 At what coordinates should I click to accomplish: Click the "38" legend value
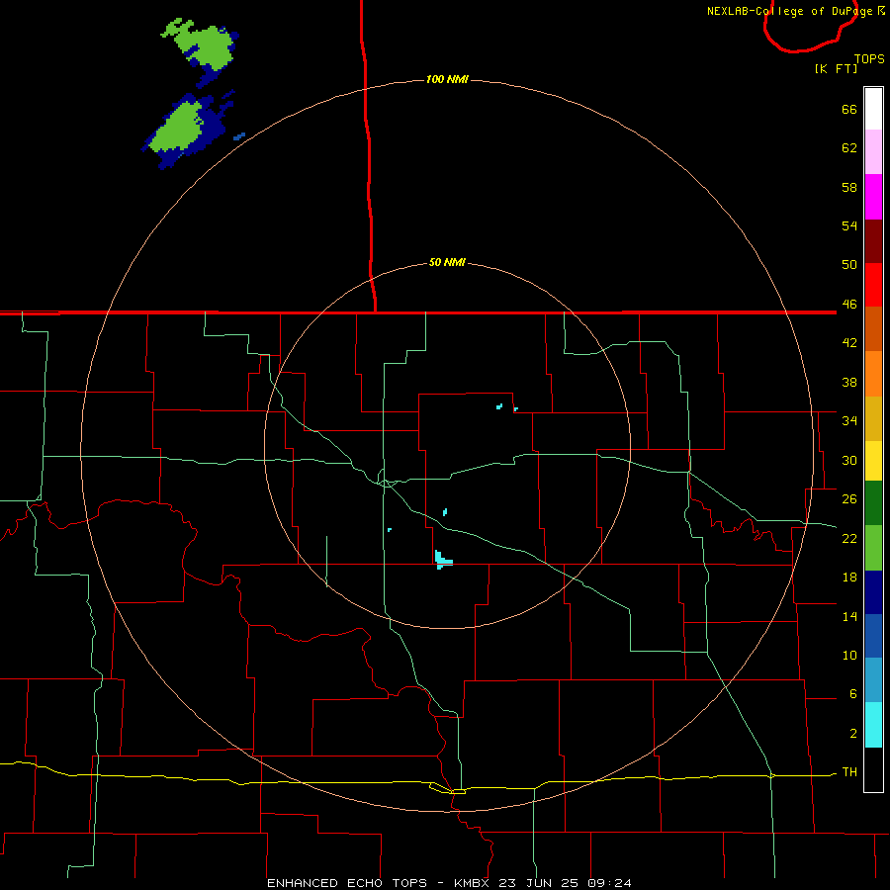(x=849, y=383)
